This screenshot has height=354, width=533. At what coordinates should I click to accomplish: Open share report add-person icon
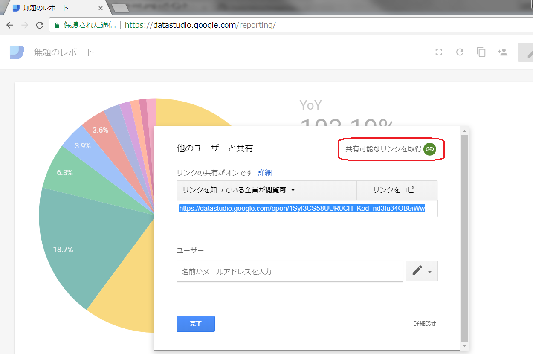pyautogui.click(x=502, y=52)
